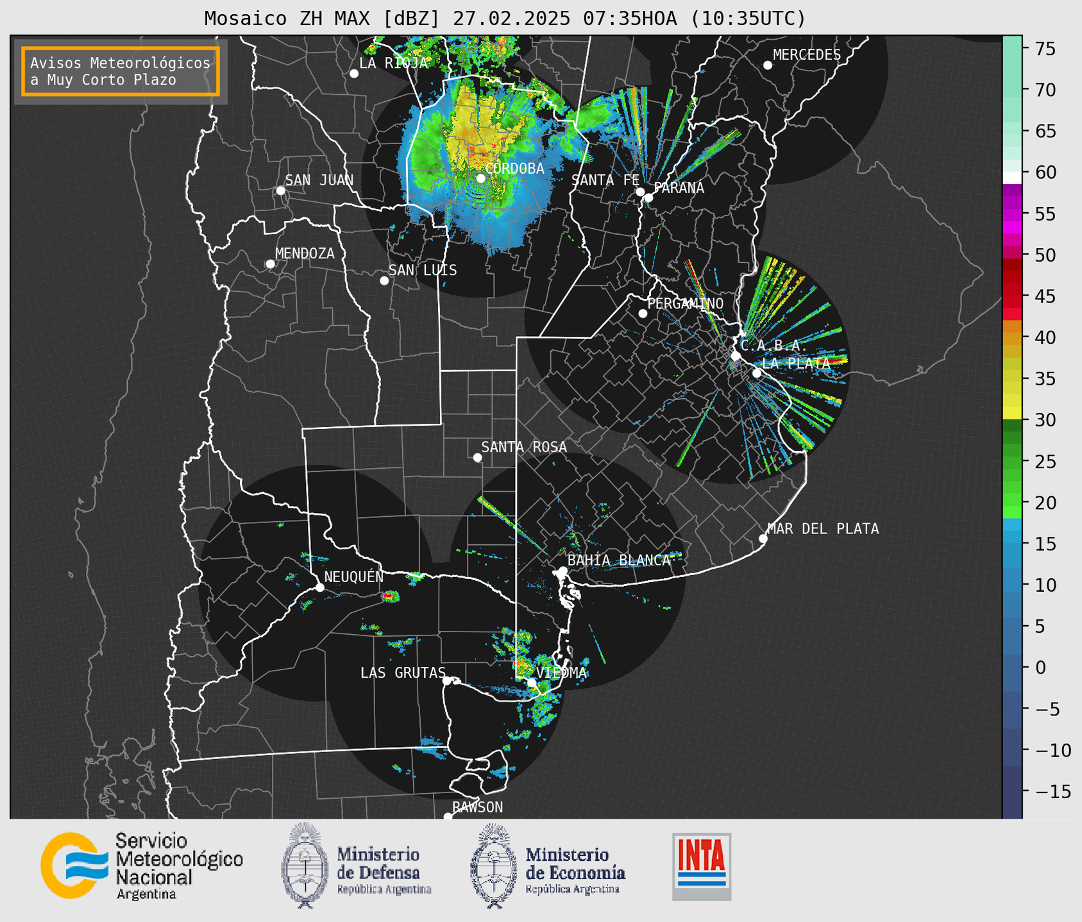
Task: Click the storm cell northwest of Viedma
Action: click(523, 667)
